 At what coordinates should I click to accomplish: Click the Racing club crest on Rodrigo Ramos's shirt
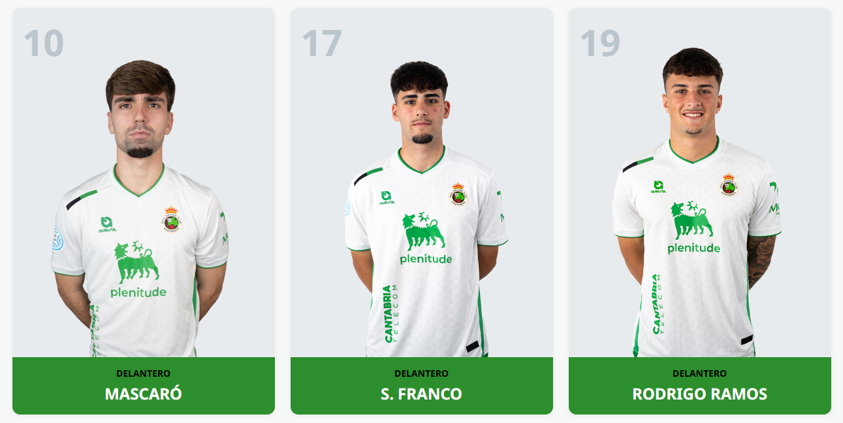[729, 184]
